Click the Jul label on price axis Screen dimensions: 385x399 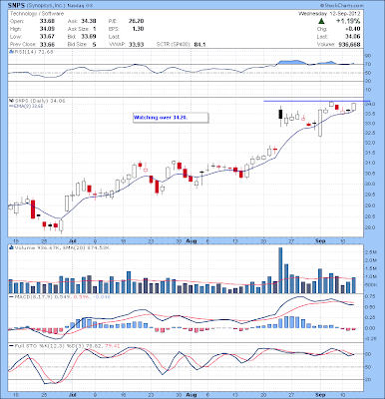tap(72, 240)
